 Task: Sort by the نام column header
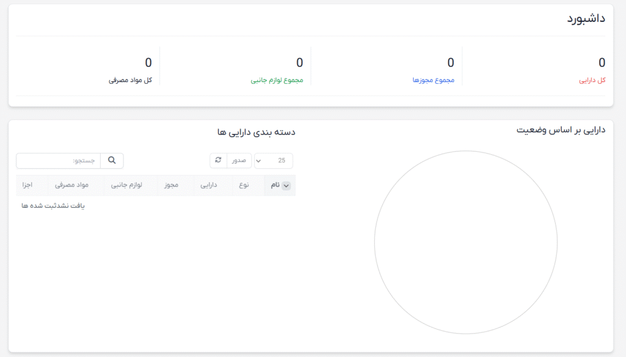(280, 185)
